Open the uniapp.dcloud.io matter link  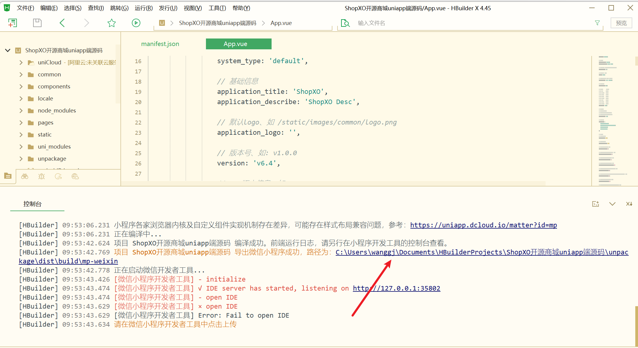pos(483,225)
